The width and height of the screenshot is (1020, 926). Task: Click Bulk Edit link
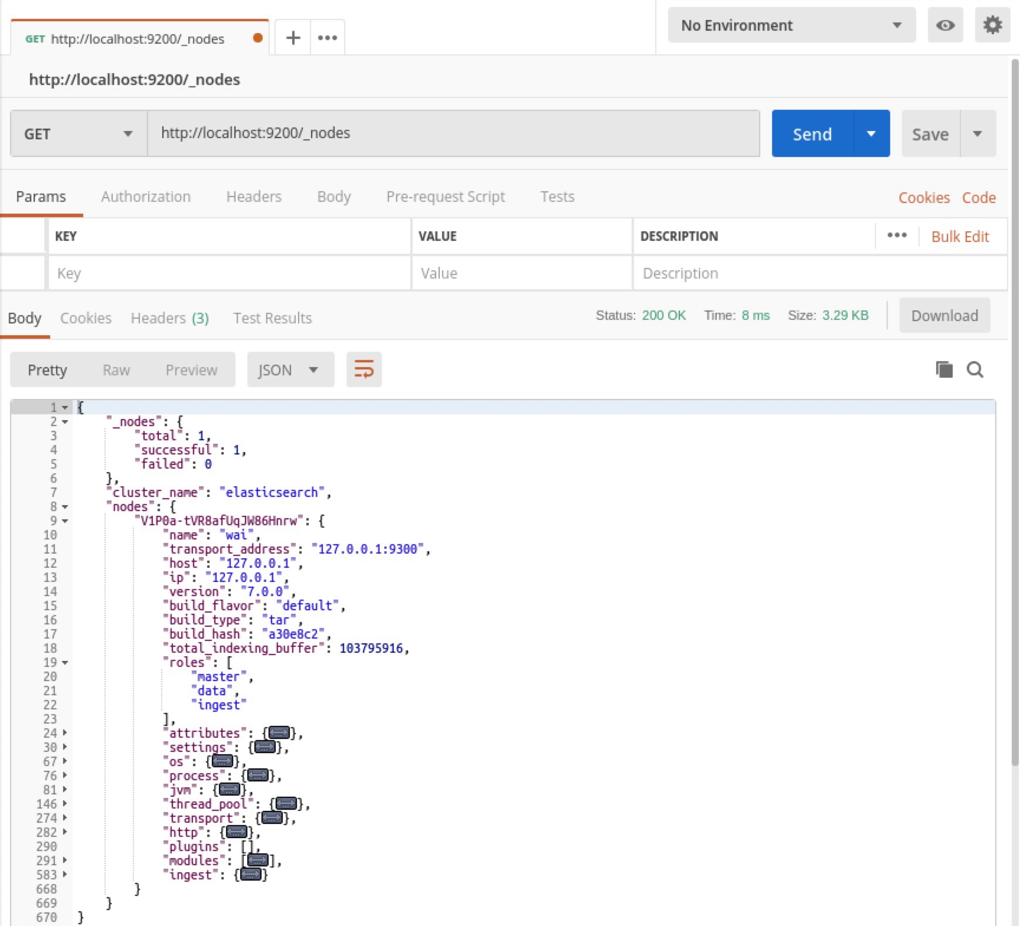point(960,237)
